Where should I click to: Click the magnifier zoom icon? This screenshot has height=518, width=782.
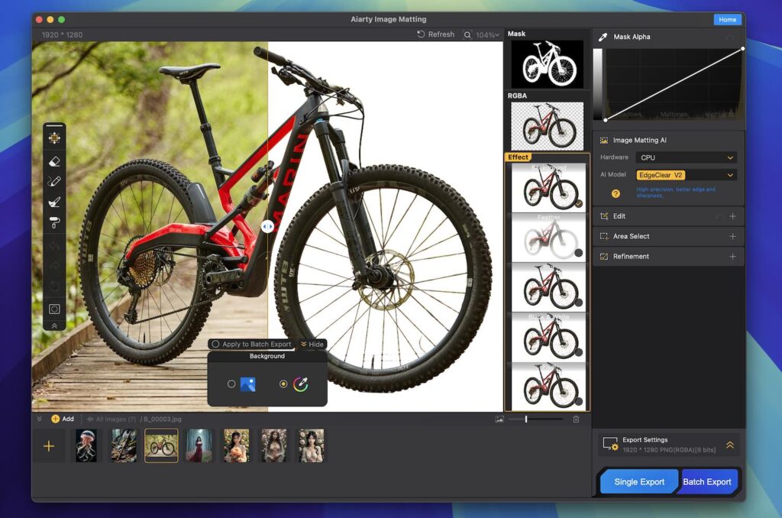point(467,35)
